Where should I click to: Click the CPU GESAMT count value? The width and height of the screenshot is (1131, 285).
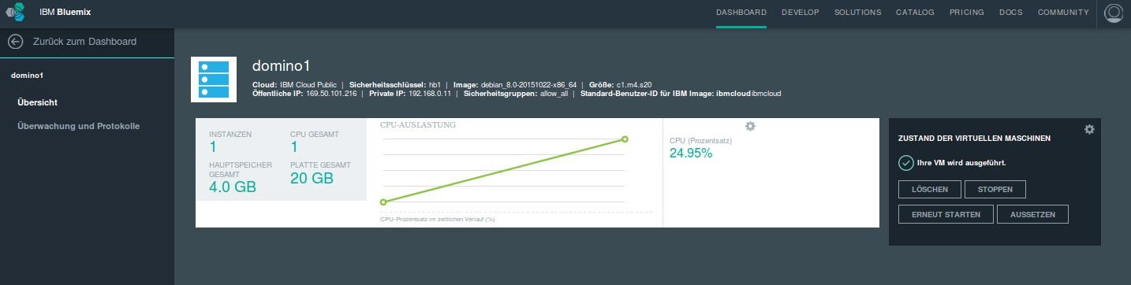(x=294, y=147)
